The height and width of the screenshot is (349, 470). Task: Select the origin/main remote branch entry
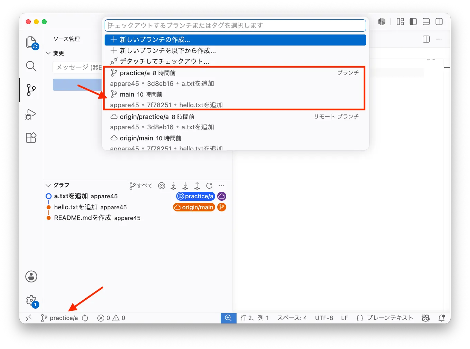(235, 142)
